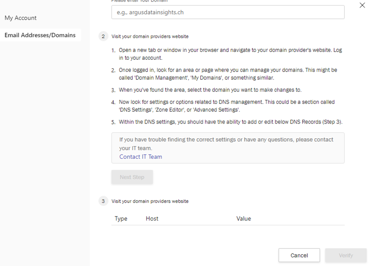Screen dimensions: 371x266
Task: Click instruction 5 about editing DNS Records
Action: click(x=230, y=122)
